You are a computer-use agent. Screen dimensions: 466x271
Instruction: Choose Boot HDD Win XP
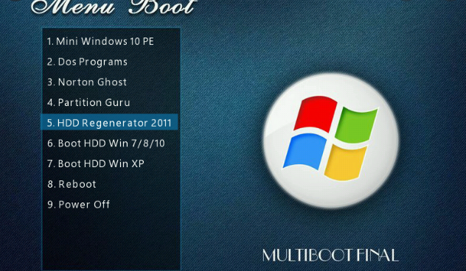click(x=96, y=163)
